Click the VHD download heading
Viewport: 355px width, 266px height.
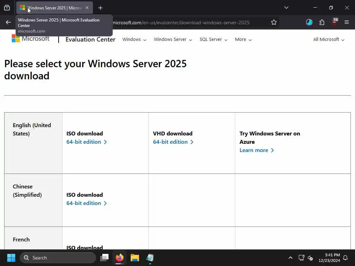pos(173,133)
